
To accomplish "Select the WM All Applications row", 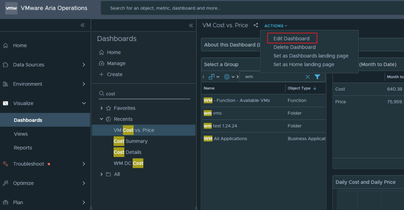I will 264,139.
